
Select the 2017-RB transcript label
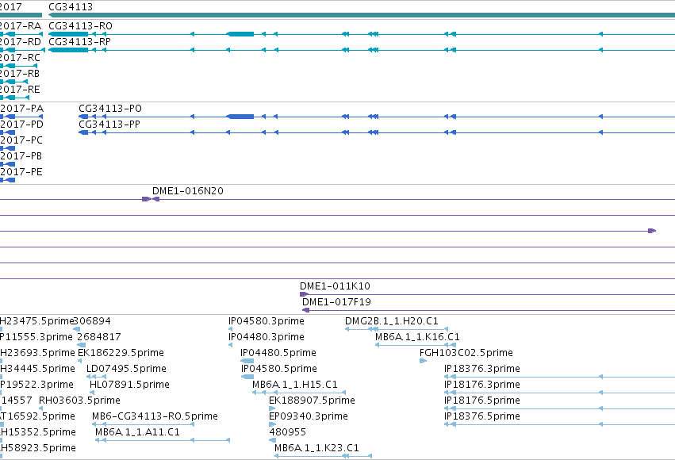(x=20, y=74)
